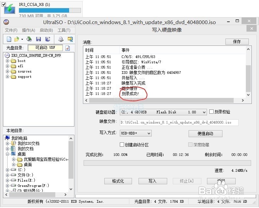This screenshot has width=259, height=208.
Task: Open the 工具(T) menu
Action: 64,30
